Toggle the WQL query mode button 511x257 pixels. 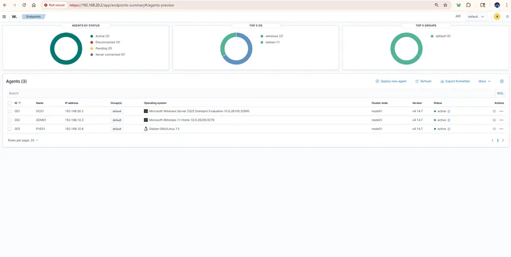coord(500,93)
